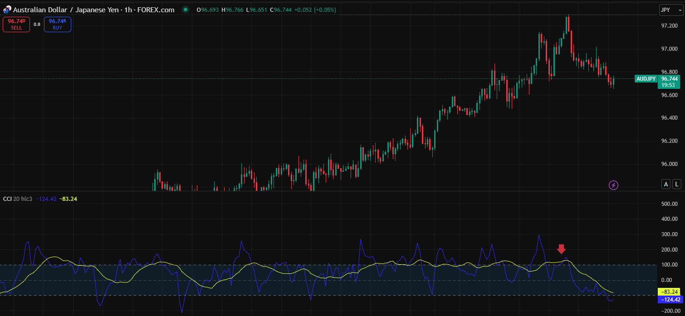Click the yellow -83.24 value in CCI legend
Image resolution: width=685 pixels, height=316 pixels.
coord(68,199)
